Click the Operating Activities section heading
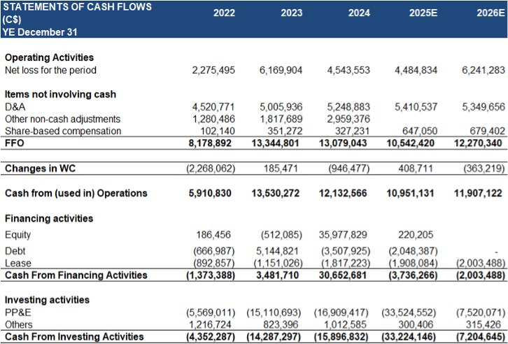508x344 pixels. click(49, 57)
